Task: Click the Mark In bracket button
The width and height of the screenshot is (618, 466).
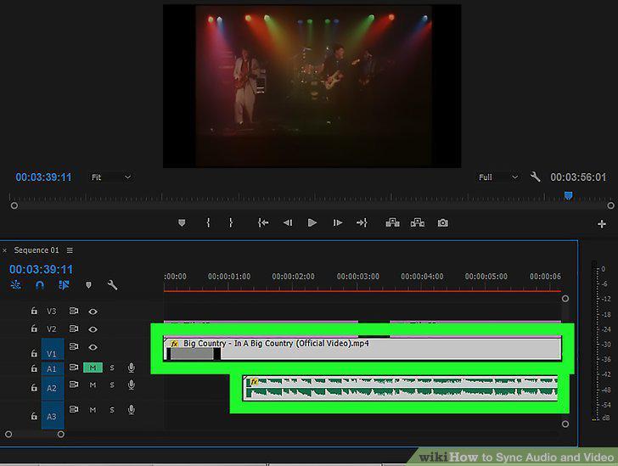Action: click(x=208, y=222)
